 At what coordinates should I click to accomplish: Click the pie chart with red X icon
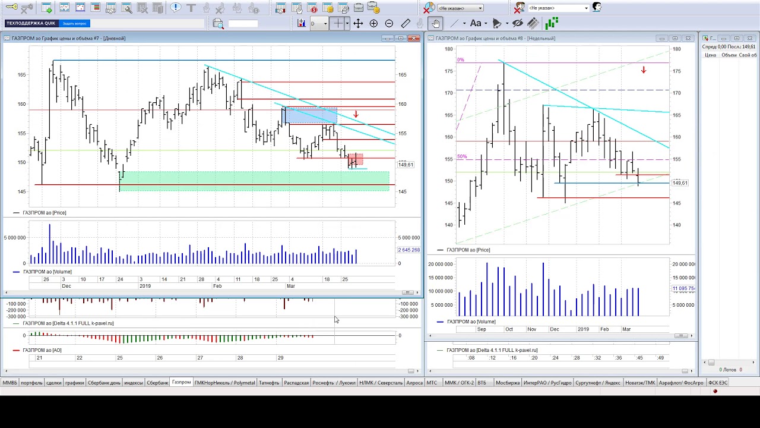429,8
